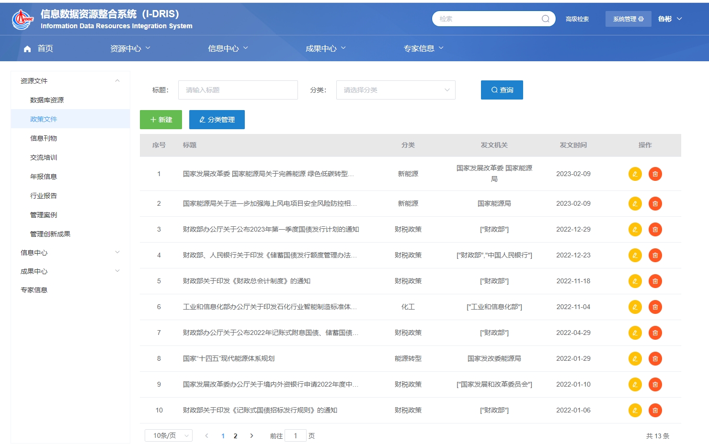709x445 pixels.
Task: Edit row 7 2022年记账式附息国债 notice
Action: (635, 333)
